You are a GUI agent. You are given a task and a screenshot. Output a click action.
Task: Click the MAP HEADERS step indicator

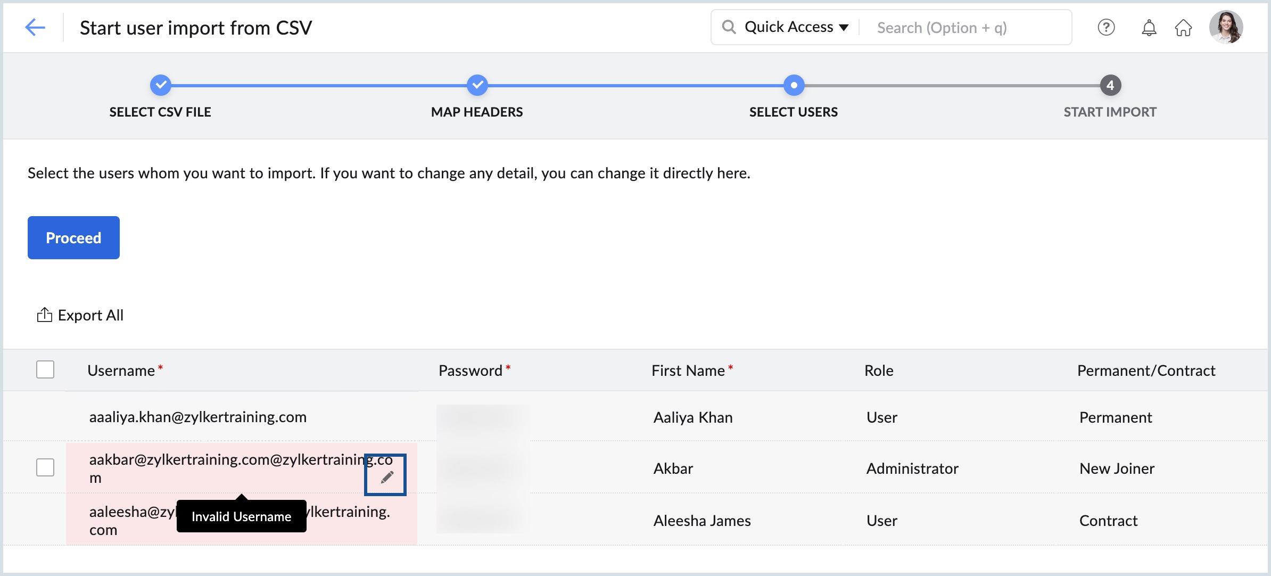click(477, 84)
